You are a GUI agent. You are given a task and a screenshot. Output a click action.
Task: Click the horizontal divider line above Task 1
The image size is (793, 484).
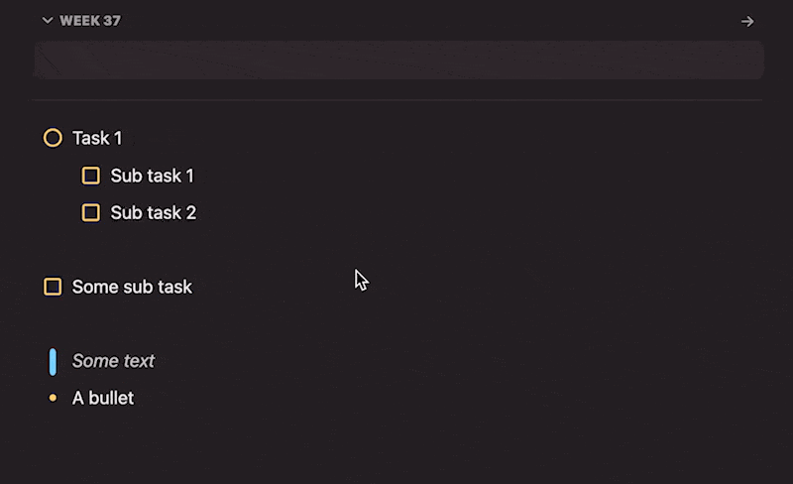(396, 100)
